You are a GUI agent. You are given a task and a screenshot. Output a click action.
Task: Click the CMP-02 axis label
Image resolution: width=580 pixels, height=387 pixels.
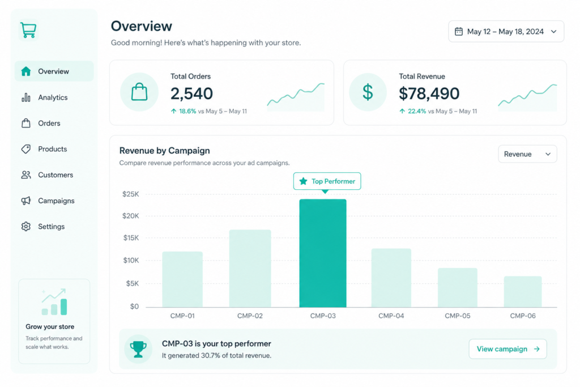pyautogui.click(x=250, y=316)
